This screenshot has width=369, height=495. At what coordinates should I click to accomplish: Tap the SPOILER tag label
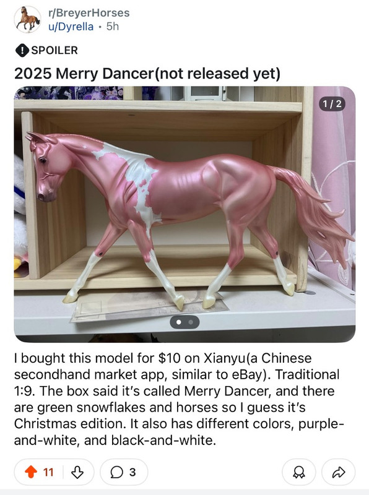click(54, 50)
